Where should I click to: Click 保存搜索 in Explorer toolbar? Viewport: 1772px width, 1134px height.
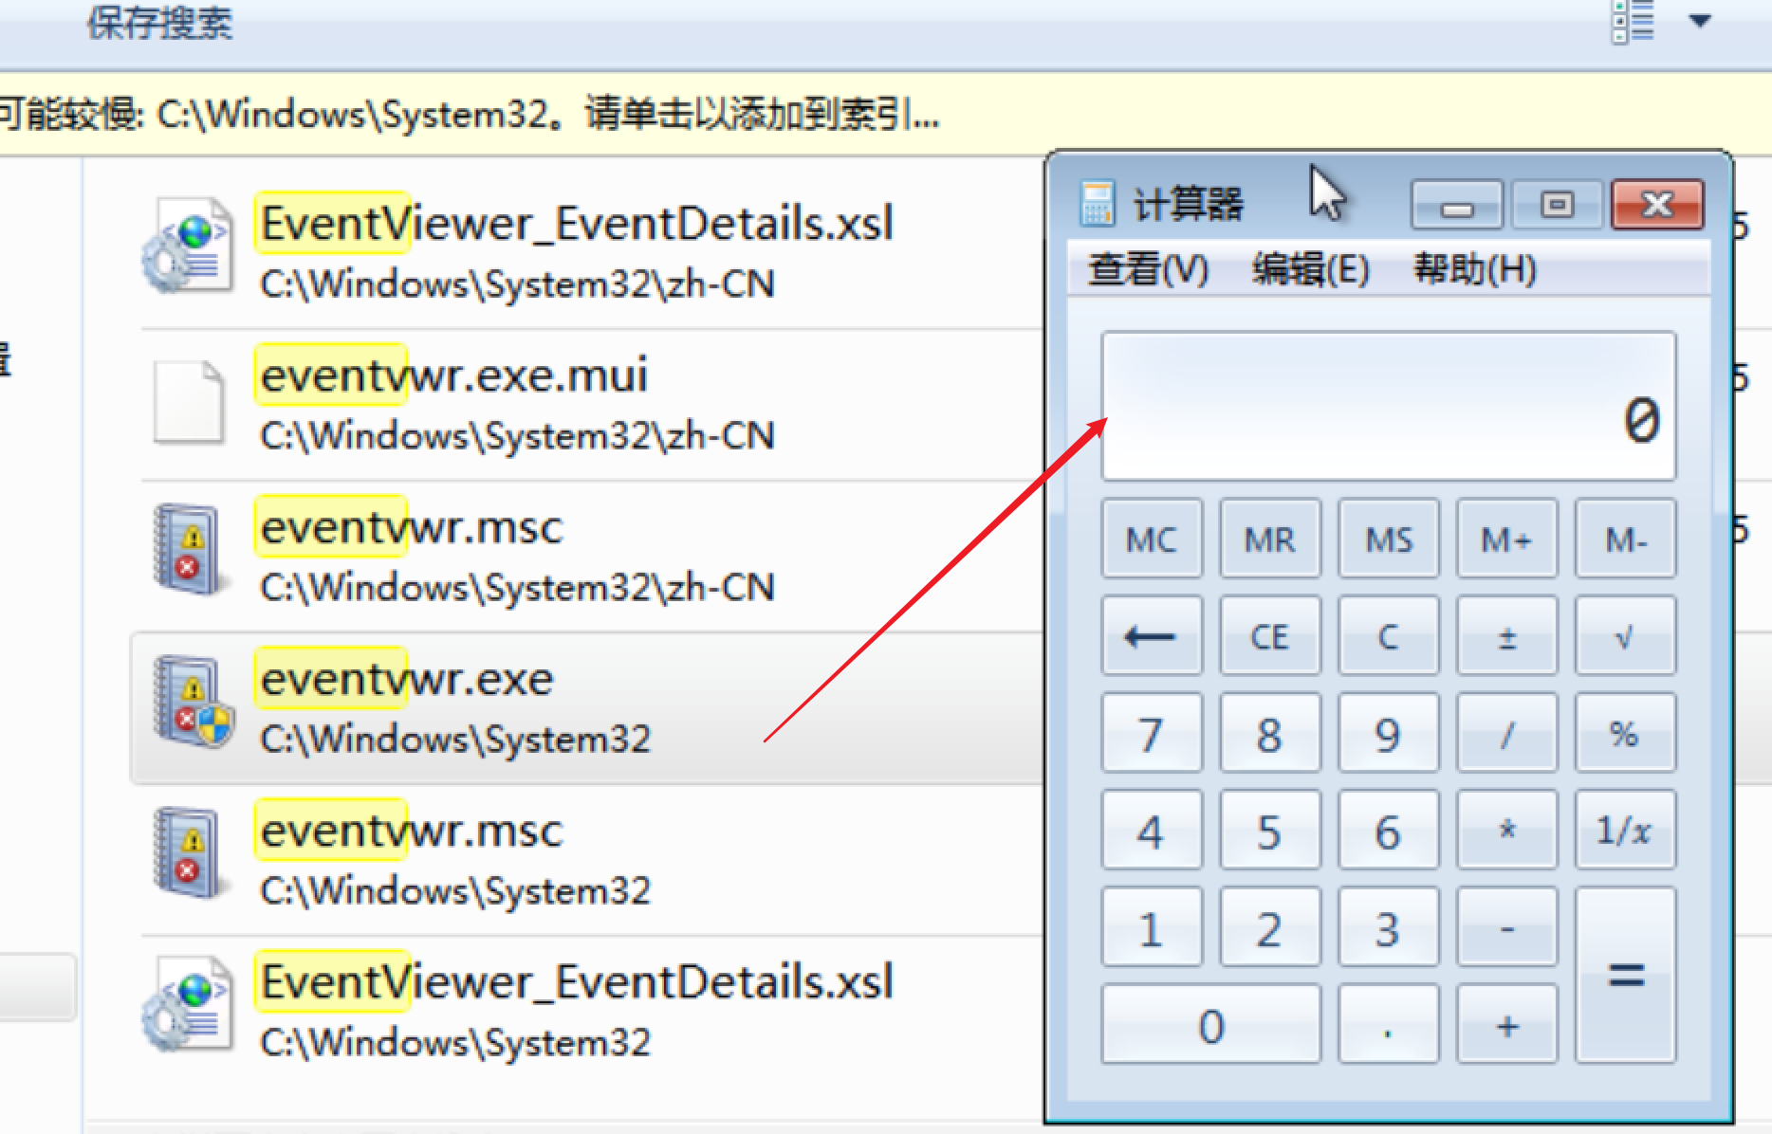pos(159,22)
